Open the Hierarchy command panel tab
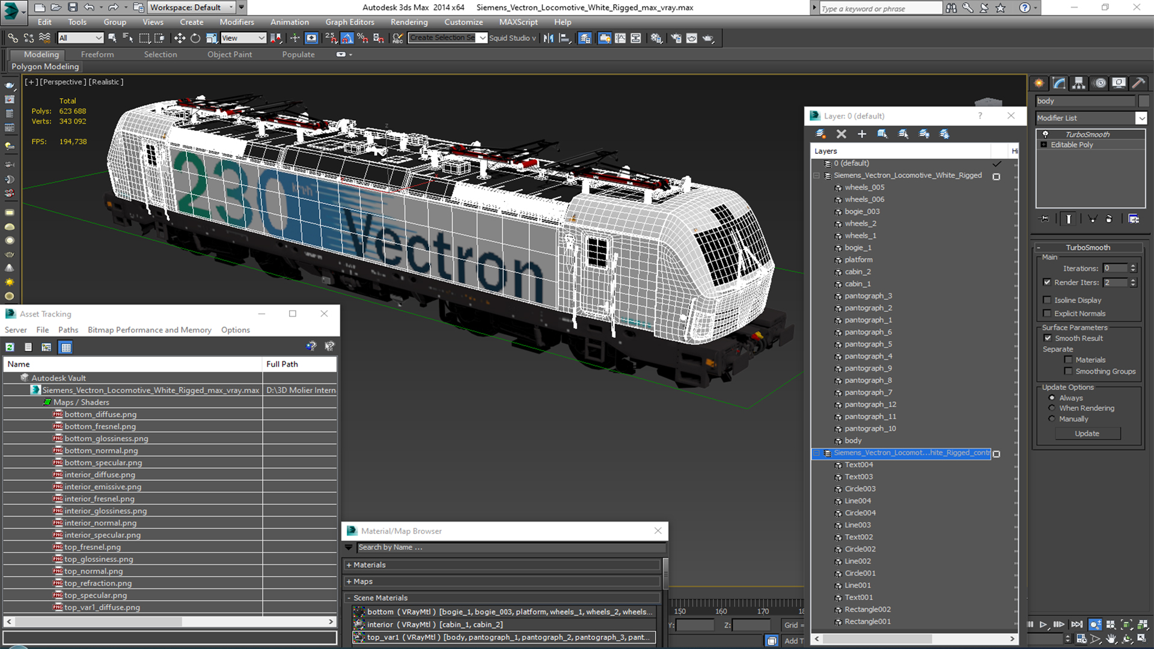 (x=1079, y=83)
